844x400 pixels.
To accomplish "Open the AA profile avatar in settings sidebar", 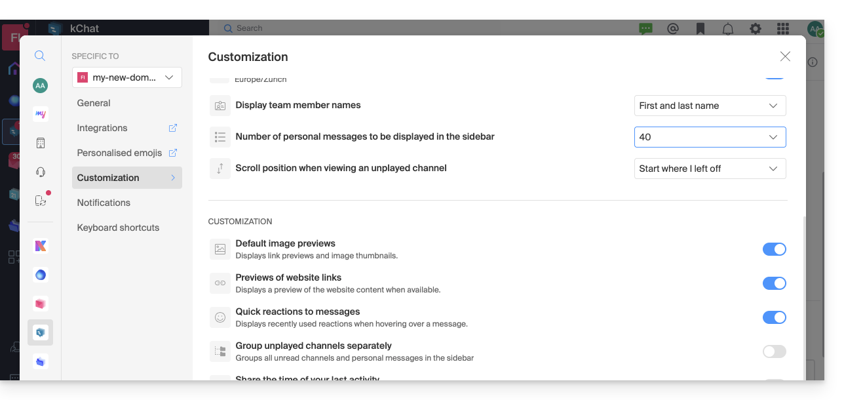I will click(40, 85).
